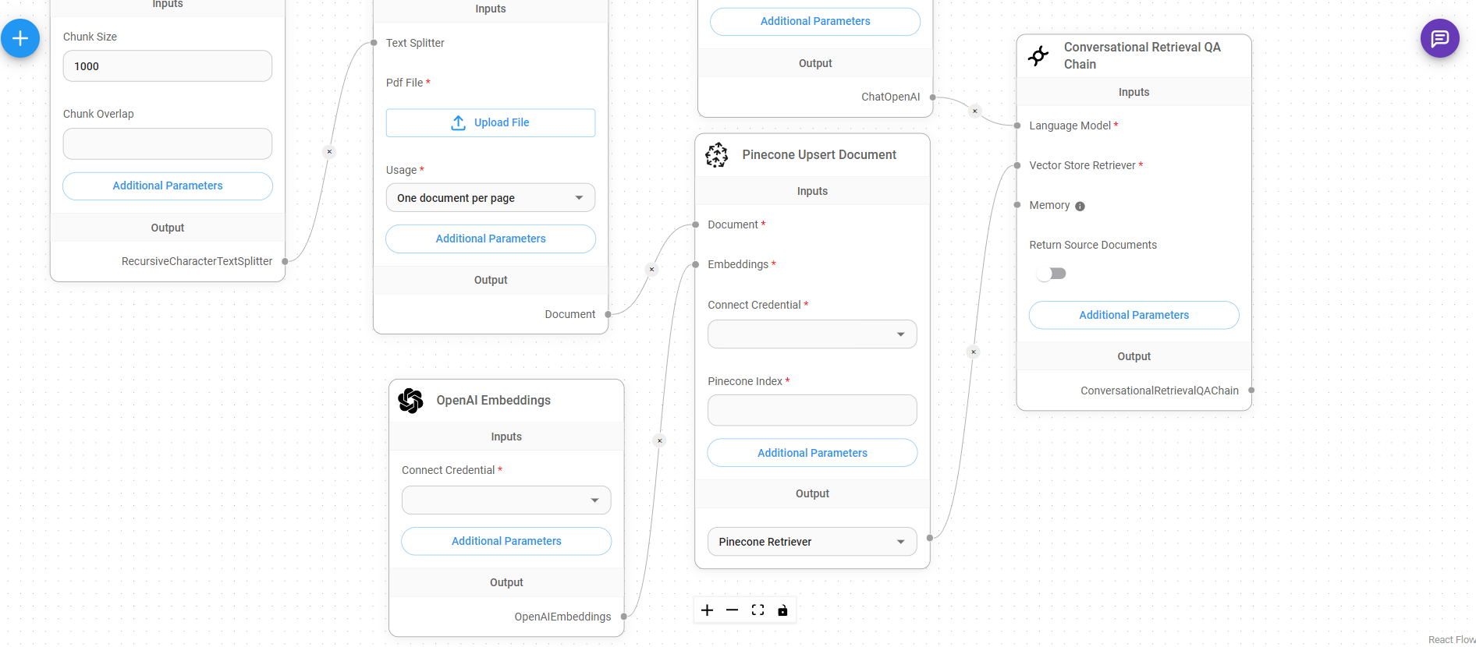Delete the edge between ChatOpenAI and Language Model
This screenshot has height=647, width=1476.
coord(974,111)
